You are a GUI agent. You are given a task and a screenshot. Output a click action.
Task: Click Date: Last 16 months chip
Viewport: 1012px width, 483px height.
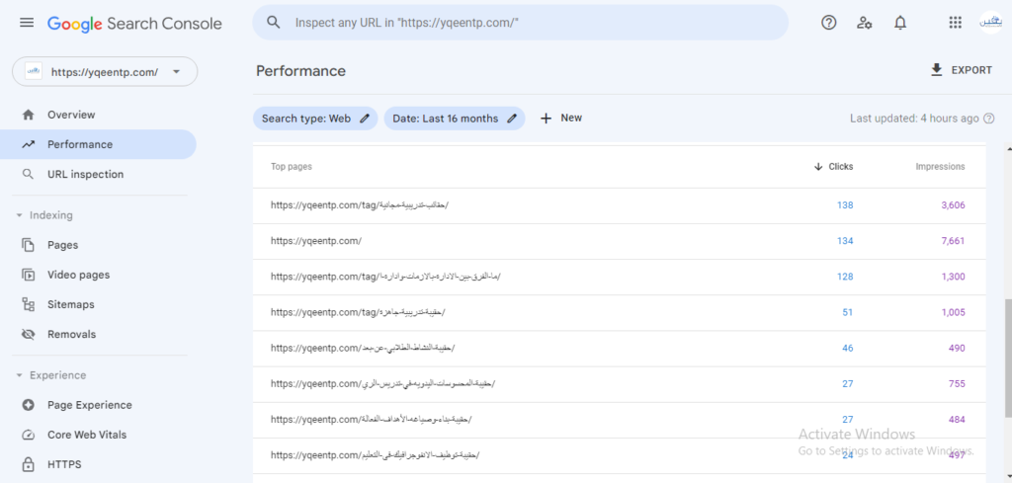455,119
